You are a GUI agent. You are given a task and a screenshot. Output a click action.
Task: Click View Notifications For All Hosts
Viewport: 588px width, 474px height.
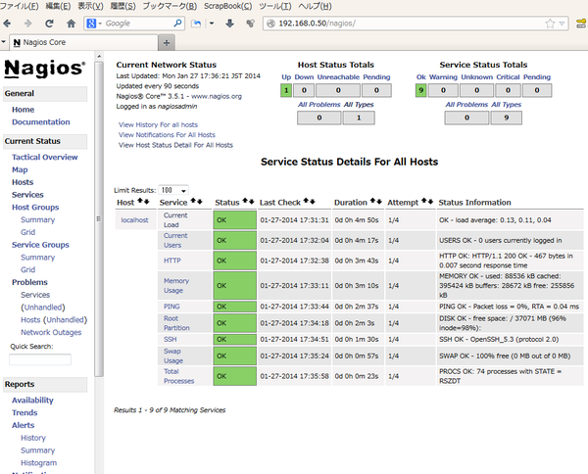[167, 135]
